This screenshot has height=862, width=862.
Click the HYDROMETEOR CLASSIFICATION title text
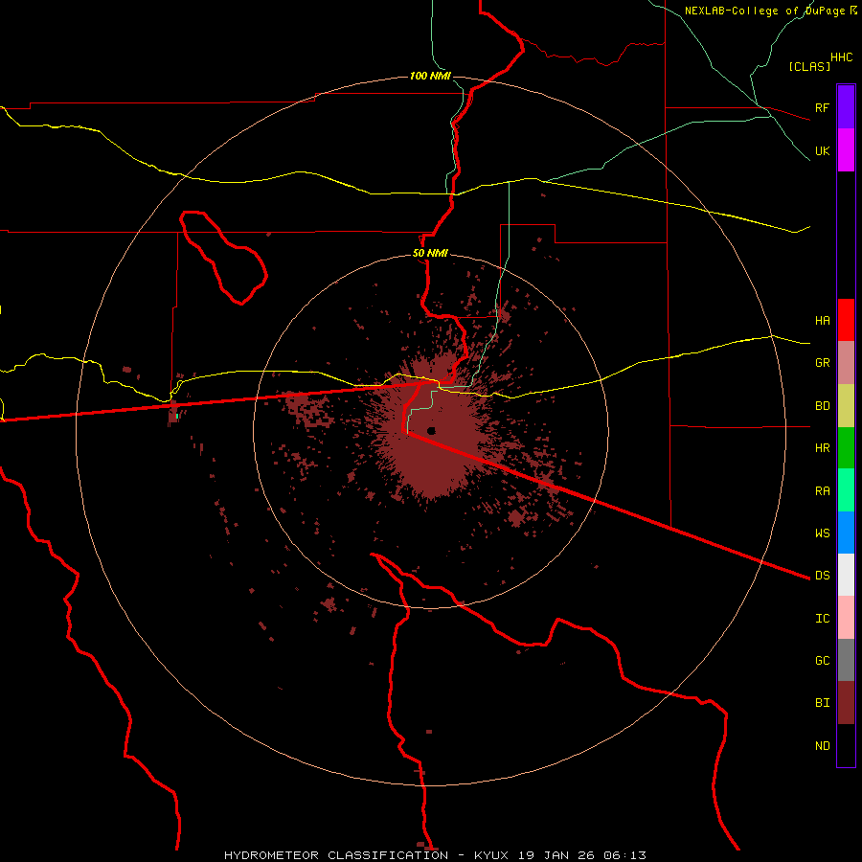point(336,855)
